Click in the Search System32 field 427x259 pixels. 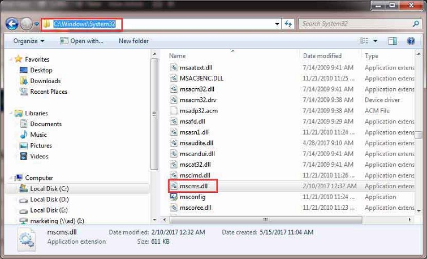point(353,24)
